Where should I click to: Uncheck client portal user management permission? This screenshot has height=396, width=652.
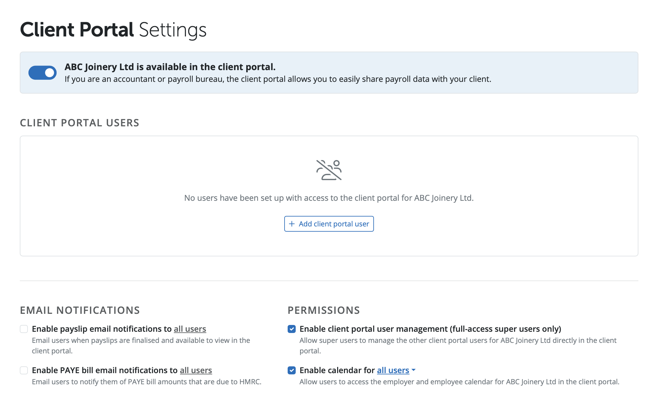291,329
